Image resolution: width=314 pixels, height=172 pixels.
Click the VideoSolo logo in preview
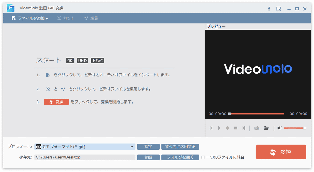tap(258, 69)
